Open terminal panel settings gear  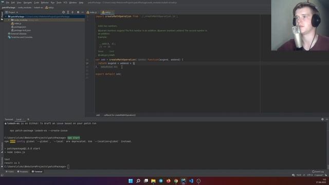coord(322,119)
